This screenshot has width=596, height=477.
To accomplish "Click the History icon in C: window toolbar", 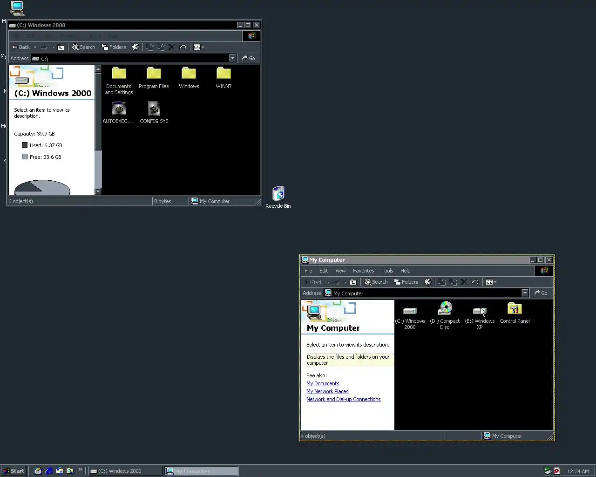I will click(135, 47).
